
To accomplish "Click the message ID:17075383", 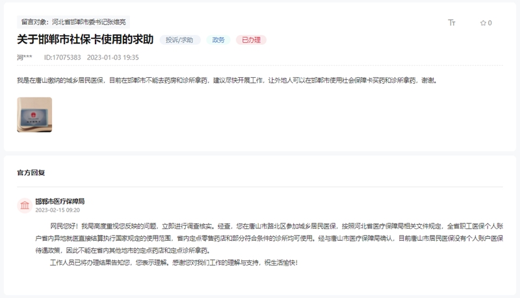I will coord(62,57).
